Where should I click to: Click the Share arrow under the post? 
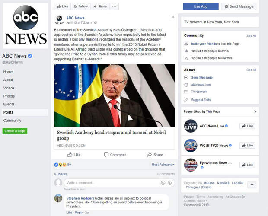tap(155, 155)
